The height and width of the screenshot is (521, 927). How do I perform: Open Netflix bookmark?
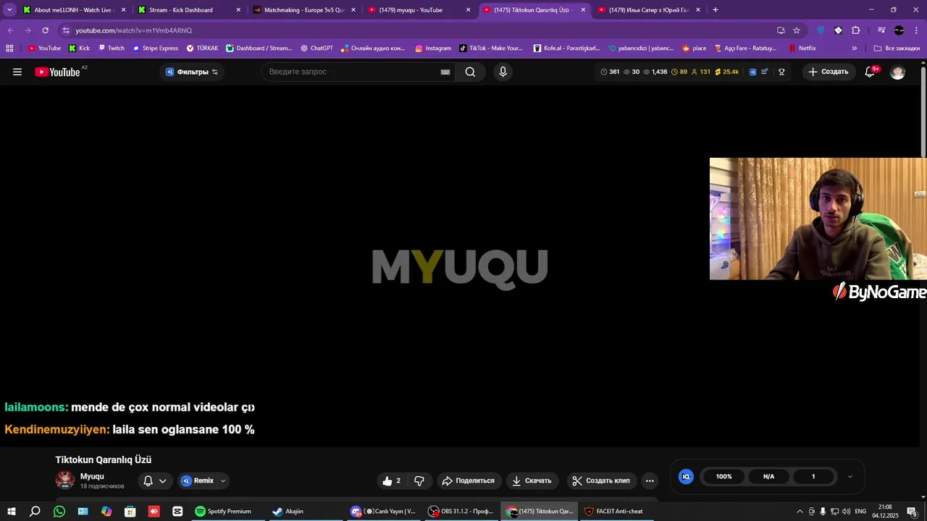pos(802,48)
